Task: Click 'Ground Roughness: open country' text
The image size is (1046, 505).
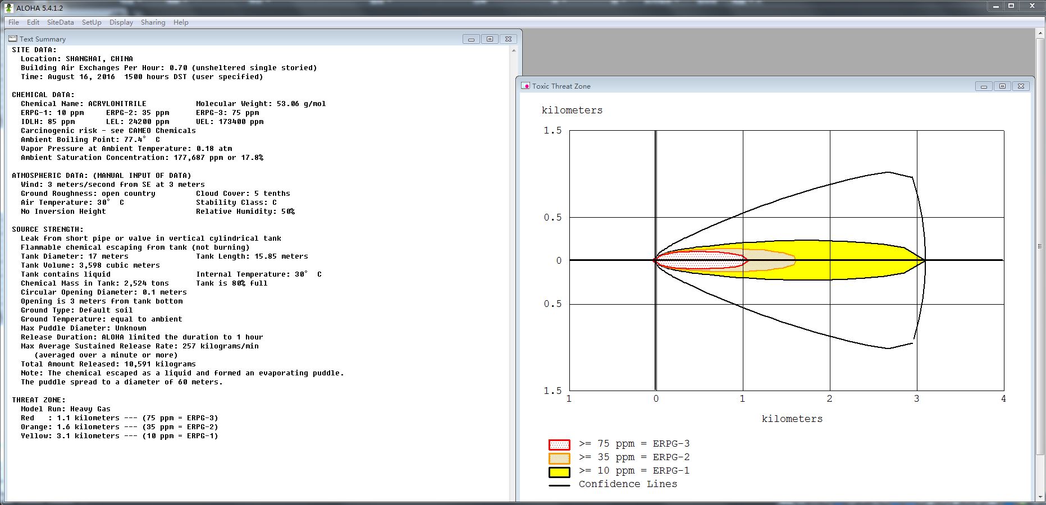Action: pos(88,194)
